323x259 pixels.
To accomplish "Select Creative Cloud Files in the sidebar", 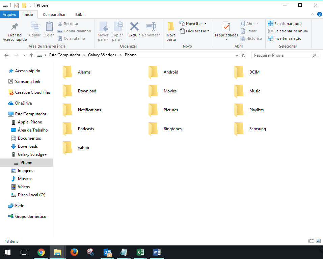I will (33, 92).
